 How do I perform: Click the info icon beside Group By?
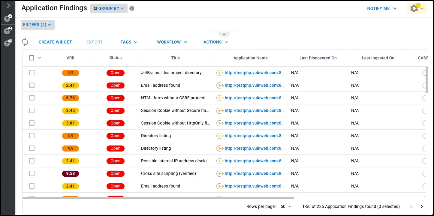132,8
